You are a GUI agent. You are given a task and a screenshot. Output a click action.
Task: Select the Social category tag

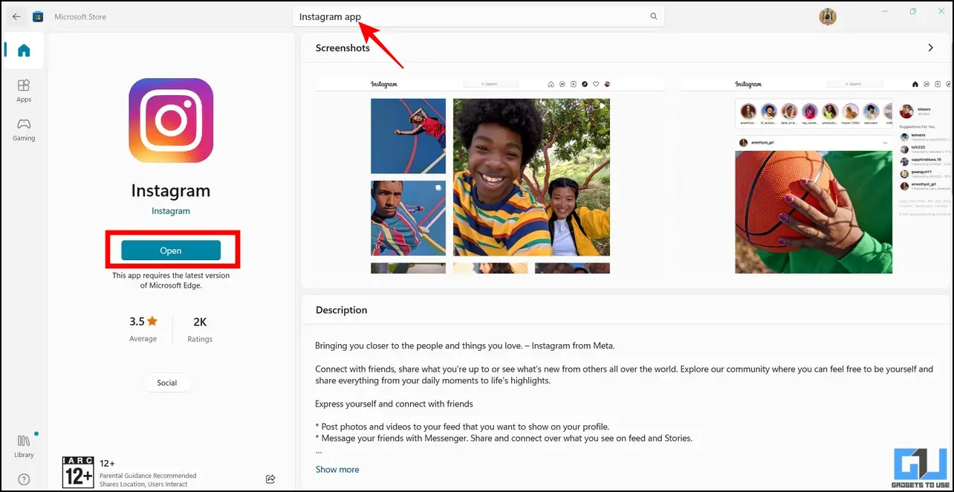(167, 383)
